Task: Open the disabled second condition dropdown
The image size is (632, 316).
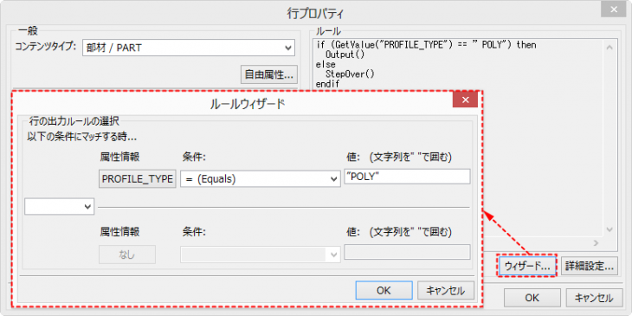Action: 260,255
